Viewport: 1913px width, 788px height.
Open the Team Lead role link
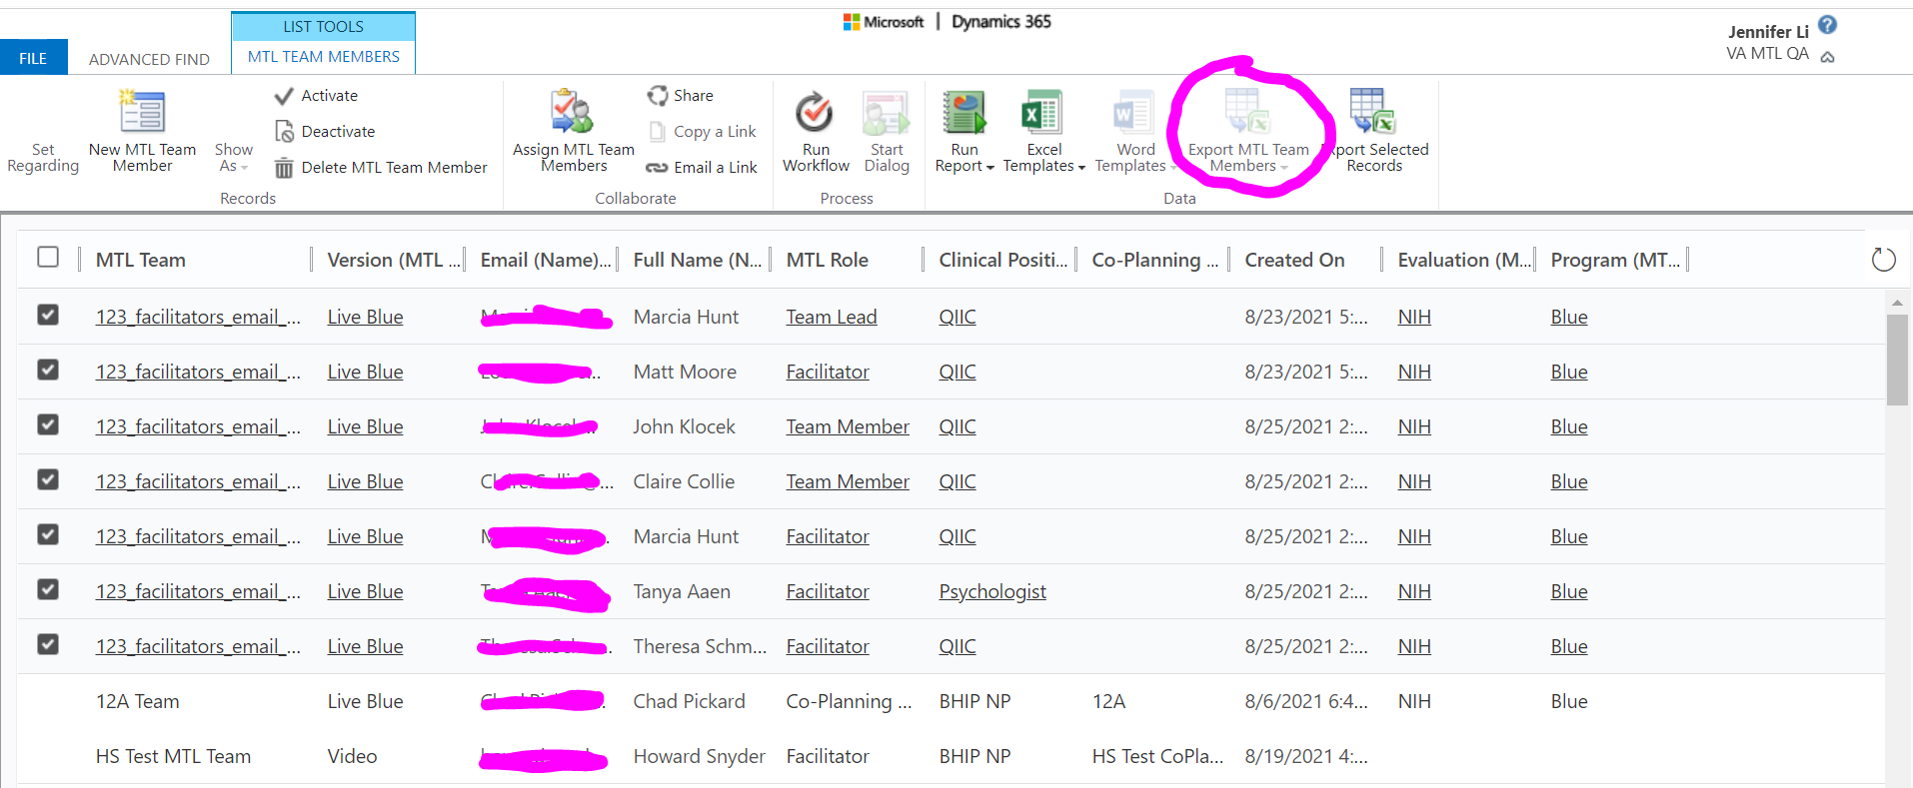click(832, 317)
